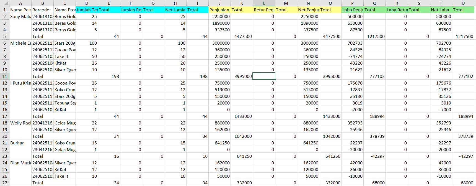
Task: Click the Barcode header cell
Action: coord(42,10)
